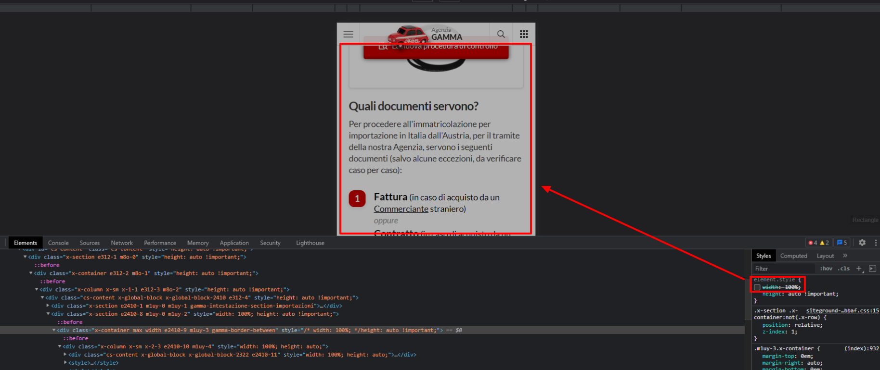Open the DevTools three-dot customize menu
This screenshot has height=370, width=880.
tap(876, 243)
